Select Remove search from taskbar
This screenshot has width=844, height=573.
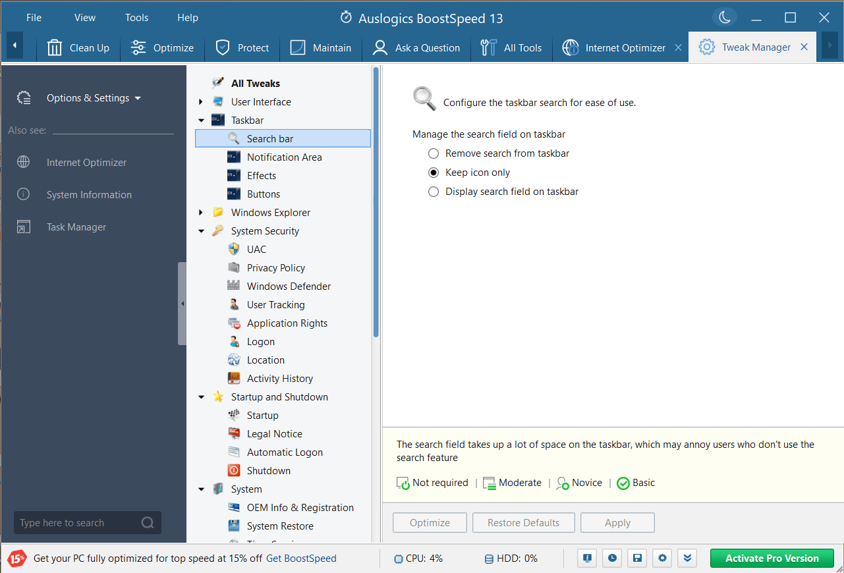point(434,153)
